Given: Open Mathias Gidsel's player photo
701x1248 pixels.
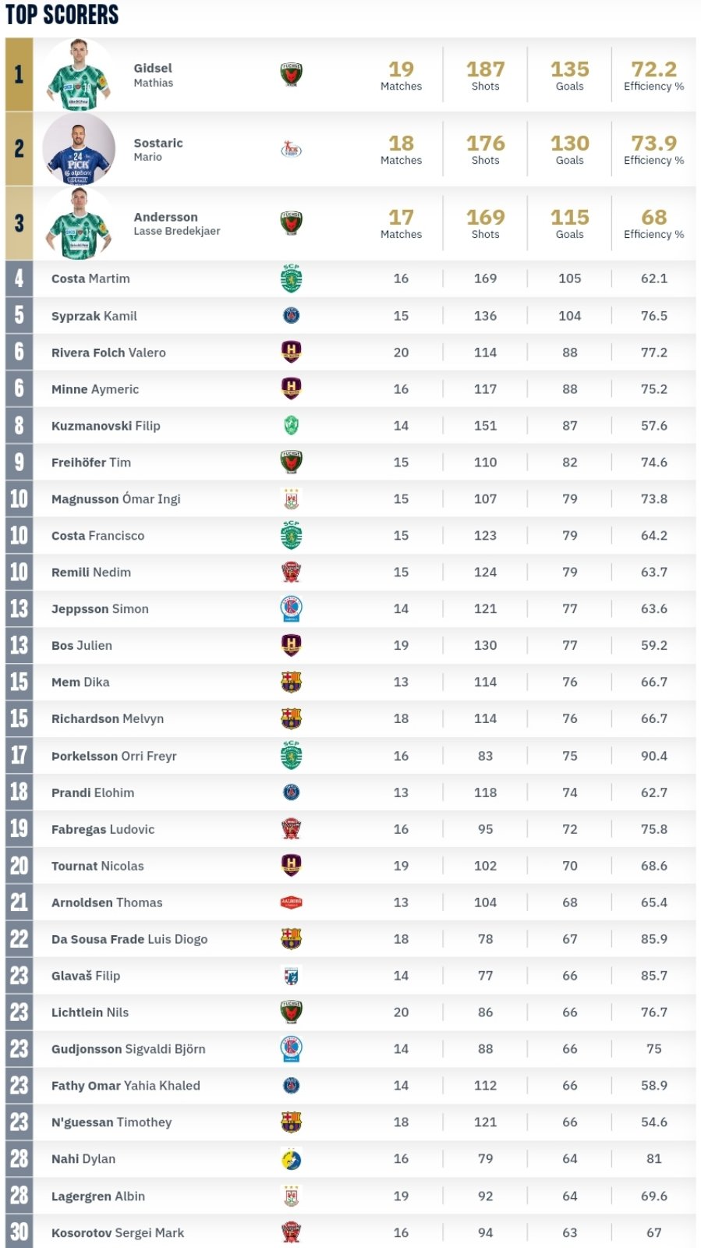Looking at the screenshot, I should (x=78, y=75).
